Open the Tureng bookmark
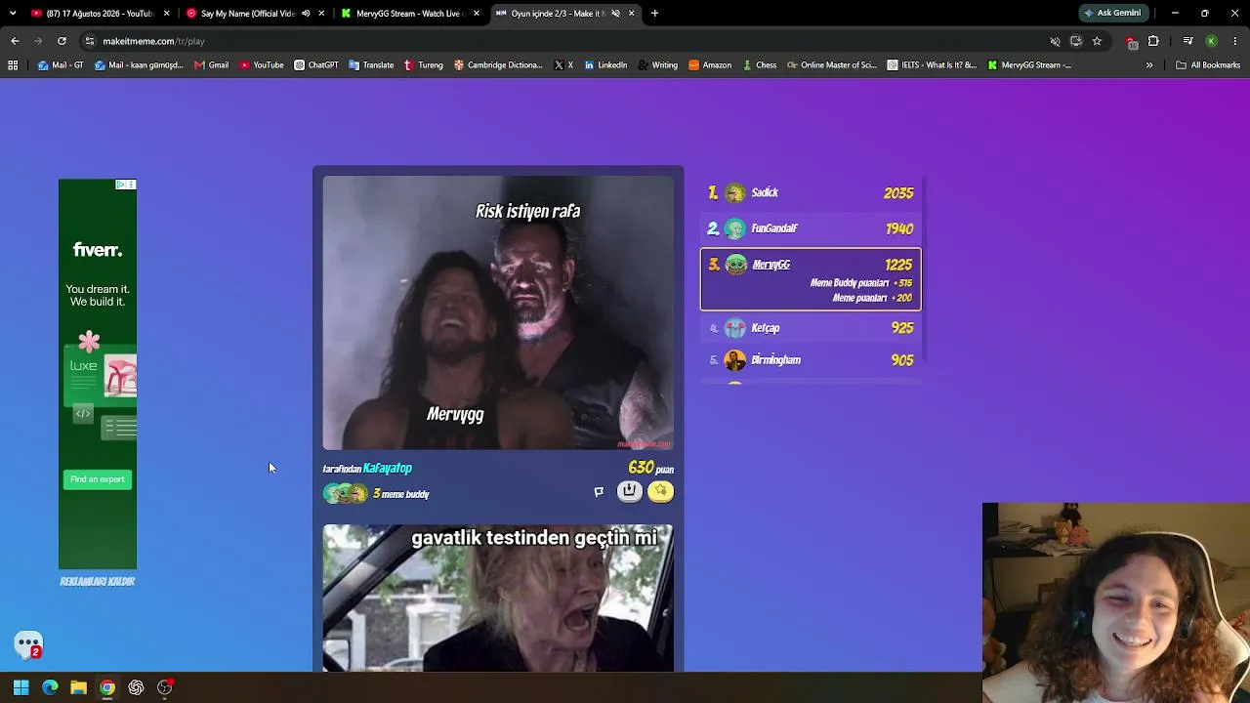The height and width of the screenshot is (703, 1250). tap(424, 65)
